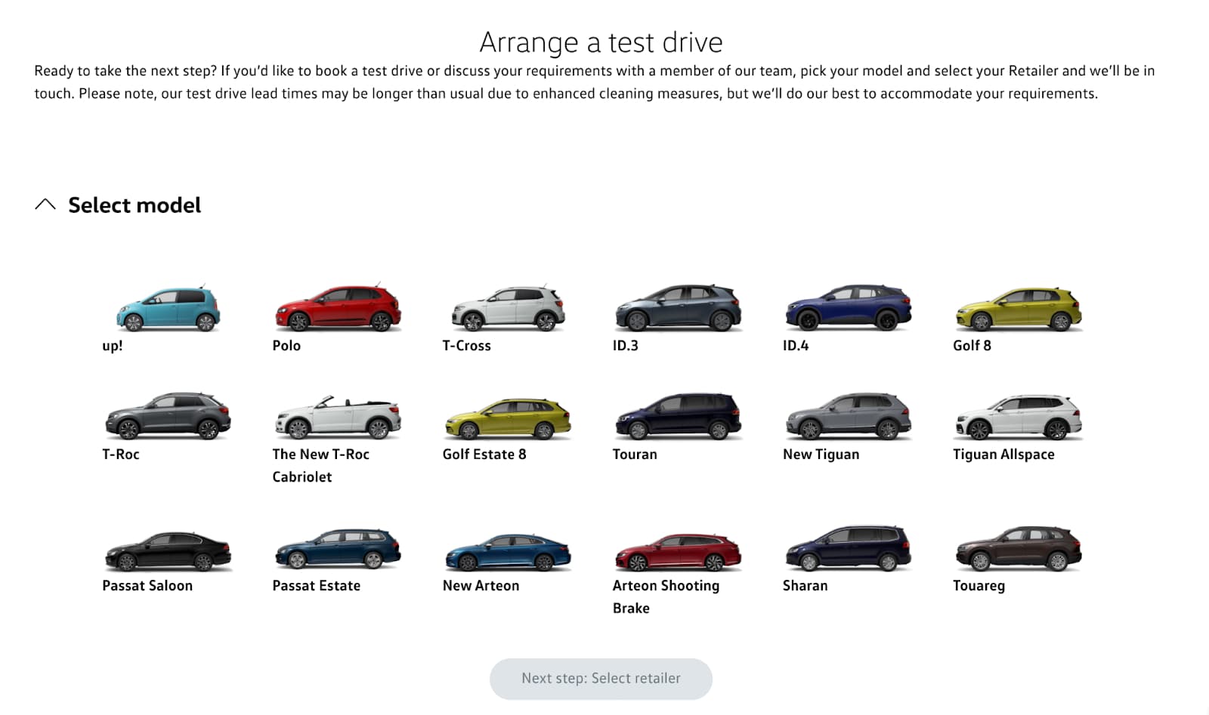Choose the ID.4 model image
Screen dimensions: 1209x715
tap(848, 308)
